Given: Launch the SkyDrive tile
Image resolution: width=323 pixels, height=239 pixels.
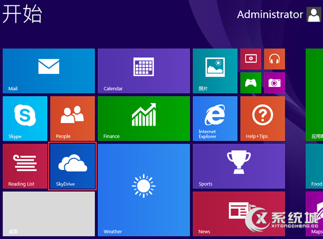Looking at the screenshot, I should click(x=73, y=166).
